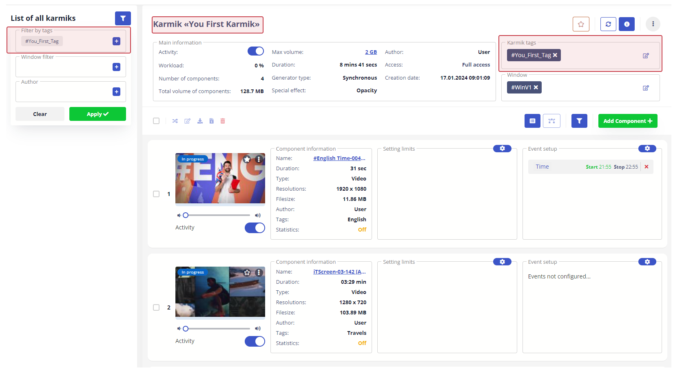Expand the Author filter plus button
Image resolution: width=682 pixels, height=374 pixels.
click(x=116, y=92)
